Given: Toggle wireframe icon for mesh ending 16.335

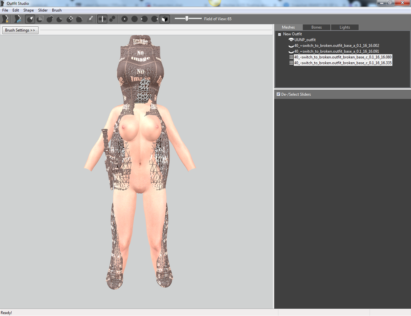Looking at the screenshot, I should (x=291, y=63).
